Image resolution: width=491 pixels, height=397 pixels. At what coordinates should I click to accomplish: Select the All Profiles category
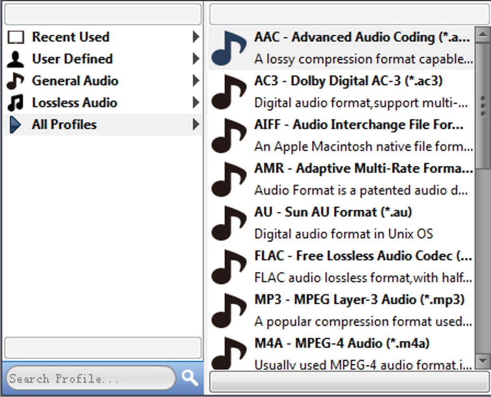tap(103, 125)
